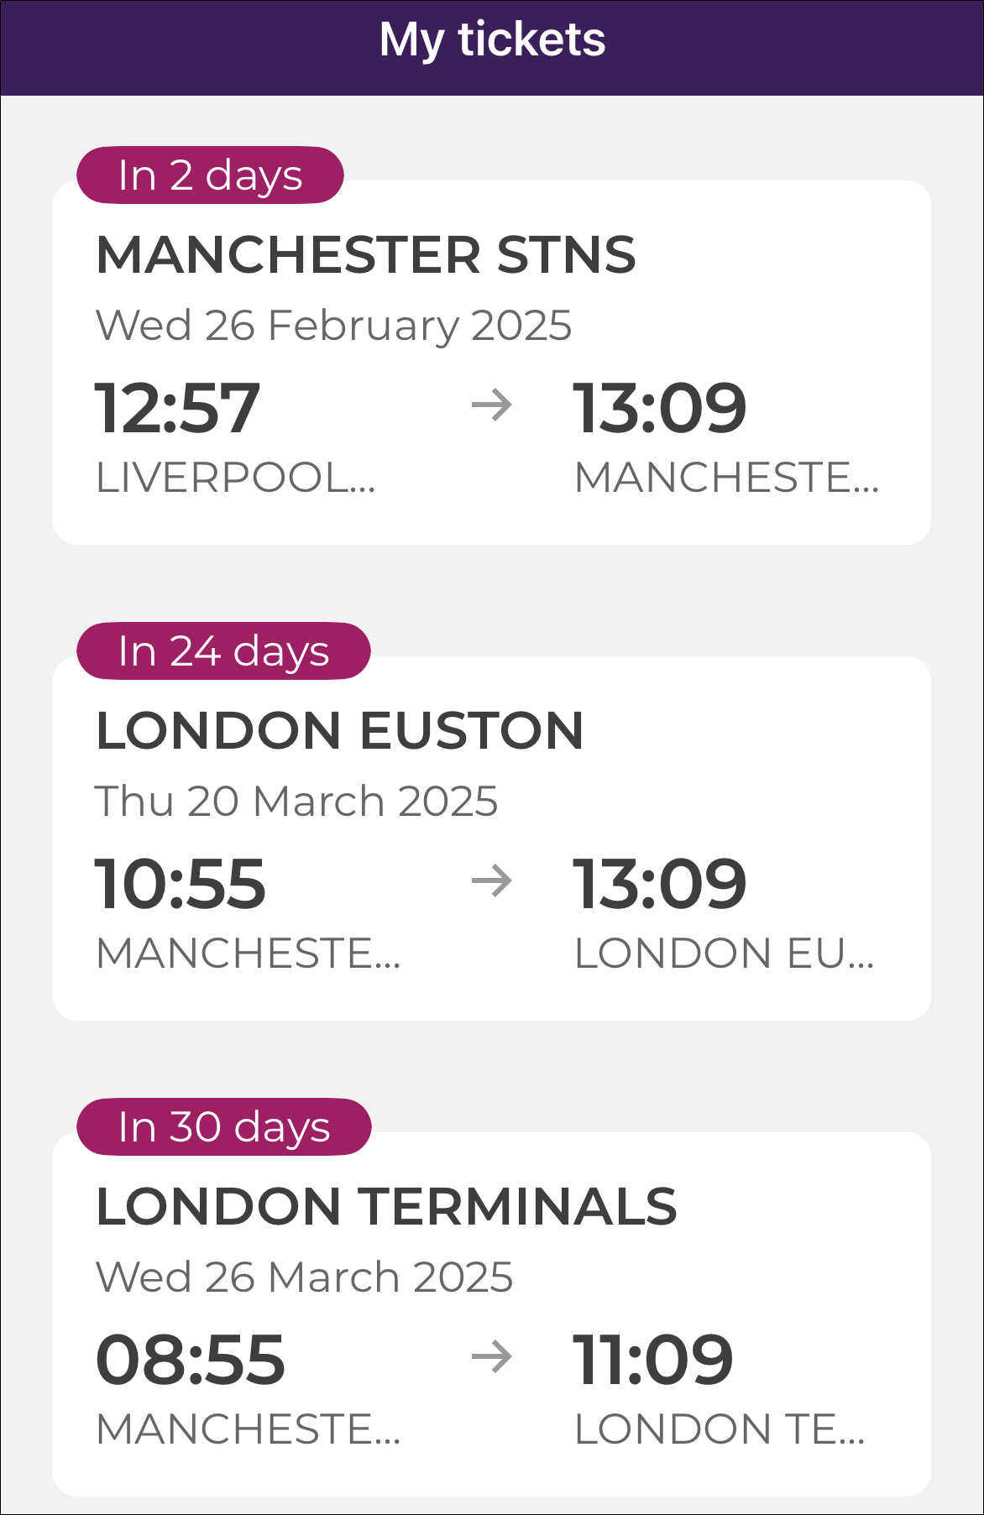Viewport: 984px width, 1515px height.
Task: Open the LONDON EUSTON ticket title
Action: click(x=340, y=730)
